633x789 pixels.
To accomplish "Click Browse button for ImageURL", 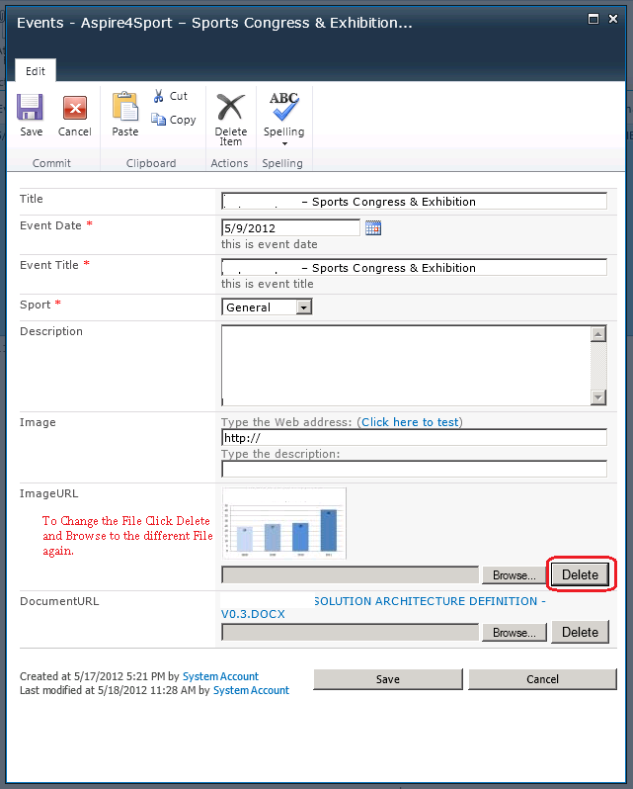I will point(514,575).
